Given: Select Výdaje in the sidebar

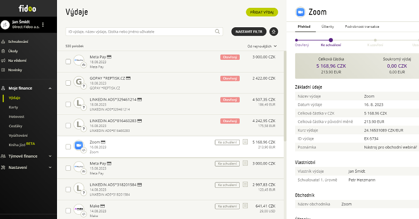Looking at the screenshot, I should [15, 98].
